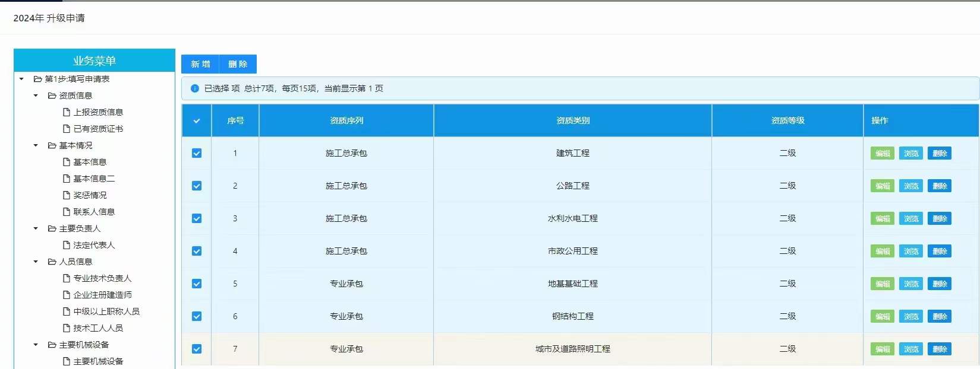
Task: Open the 上报资质信息 tree item
Action: click(x=93, y=112)
